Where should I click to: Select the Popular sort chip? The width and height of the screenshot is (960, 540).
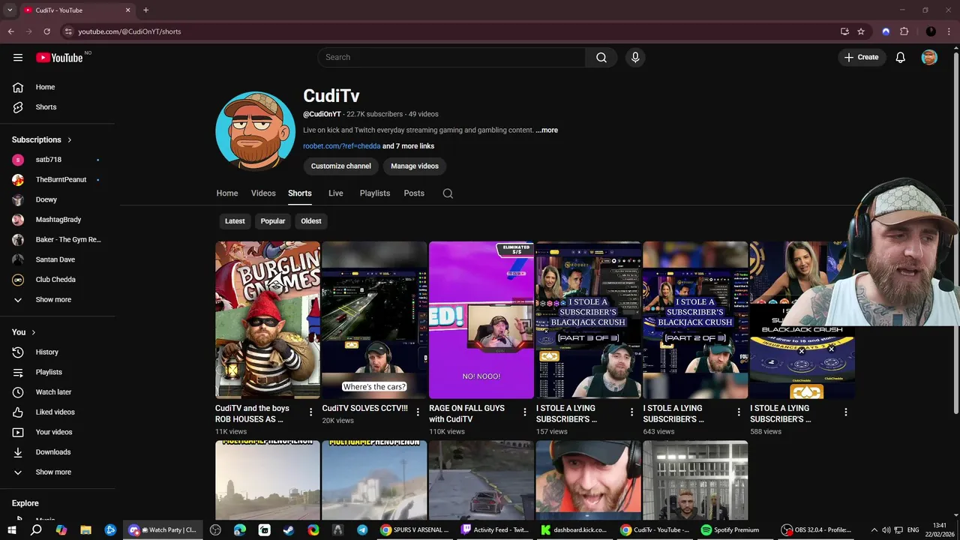[x=273, y=221]
